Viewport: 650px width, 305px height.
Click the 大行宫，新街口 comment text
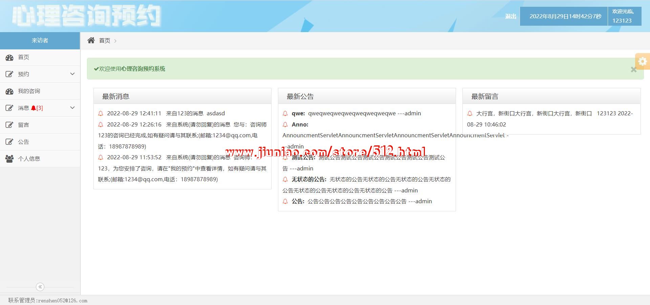[x=534, y=114]
